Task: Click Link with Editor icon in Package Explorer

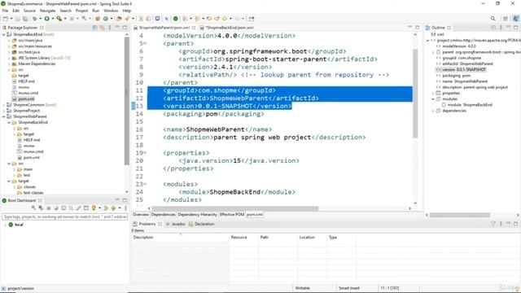Action: click(x=102, y=28)
